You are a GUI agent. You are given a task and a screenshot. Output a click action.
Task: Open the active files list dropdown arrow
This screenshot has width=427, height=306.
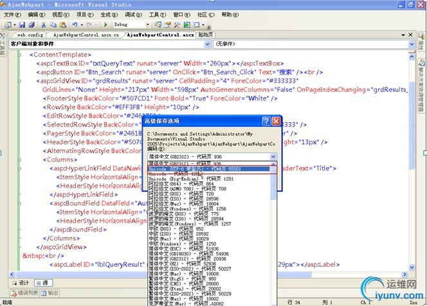[x=403, y=35]
